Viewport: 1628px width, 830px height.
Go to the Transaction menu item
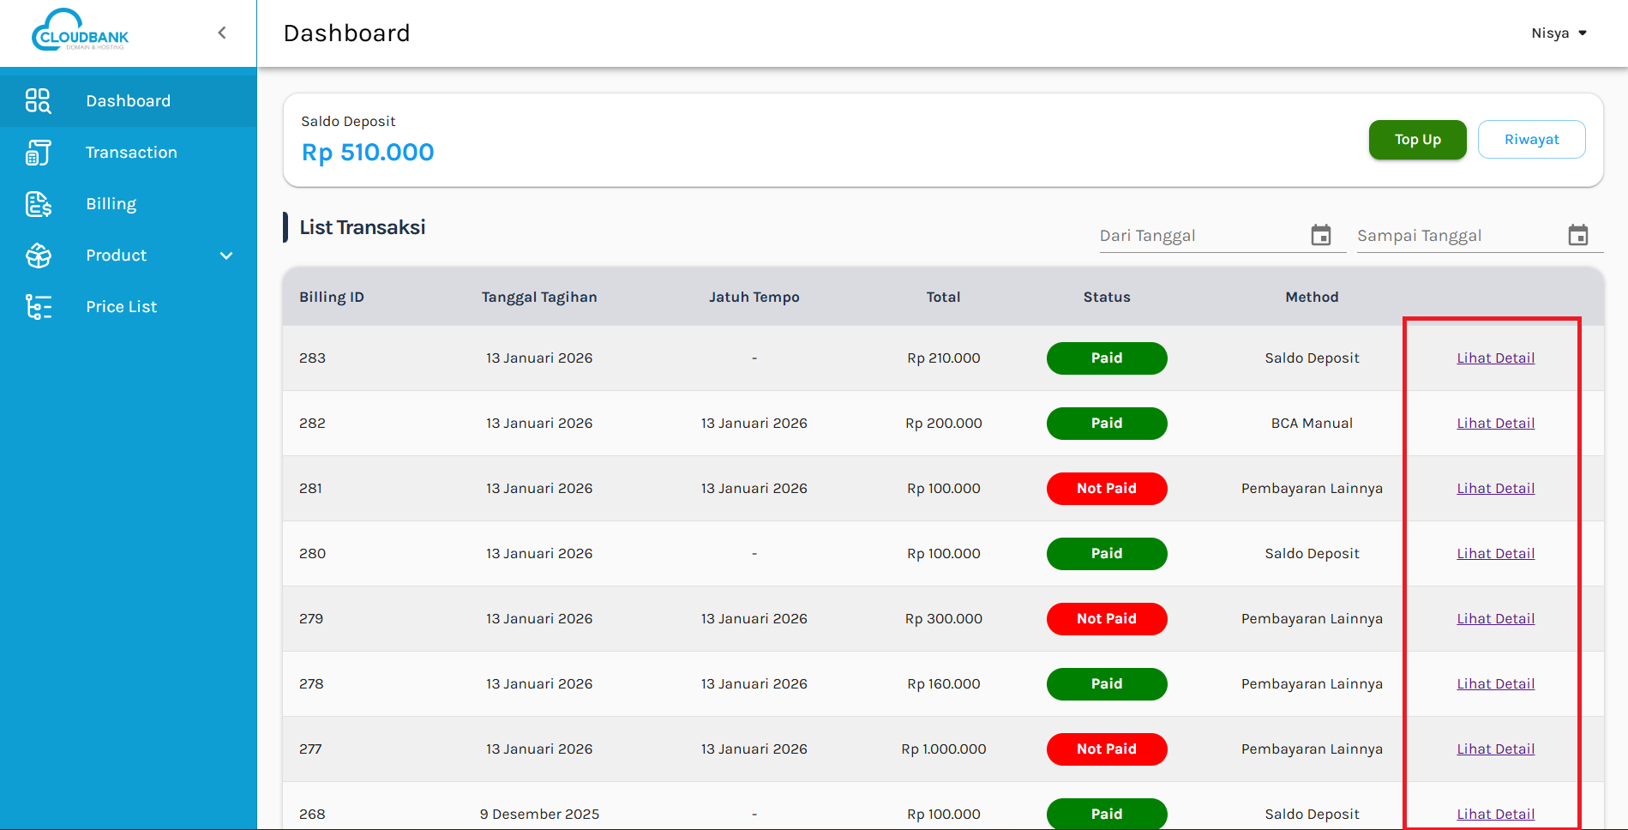[131, 153]
